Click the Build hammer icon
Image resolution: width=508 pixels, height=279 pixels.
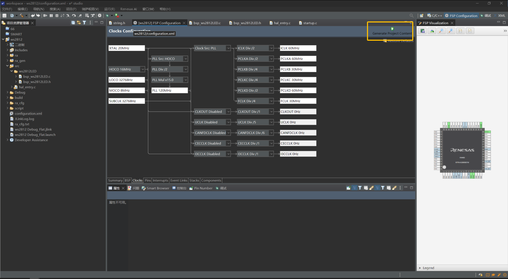(x=21, y=16)
